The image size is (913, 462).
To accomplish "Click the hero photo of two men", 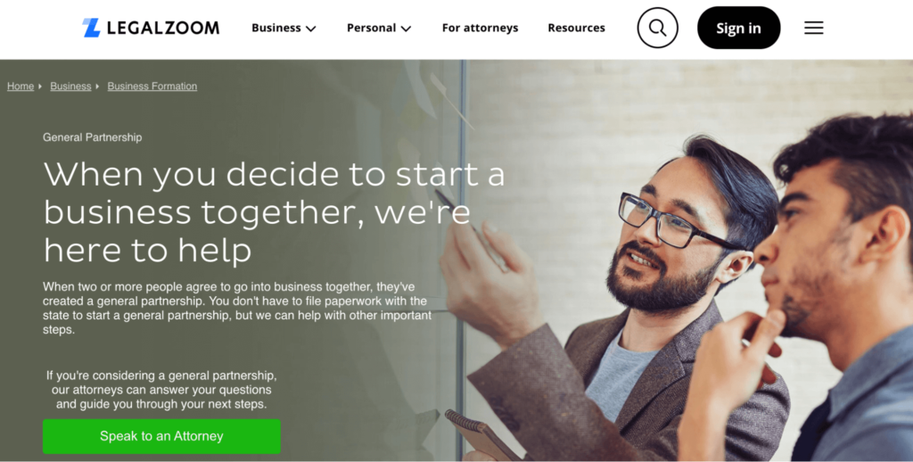I will (x=687, y=262).
